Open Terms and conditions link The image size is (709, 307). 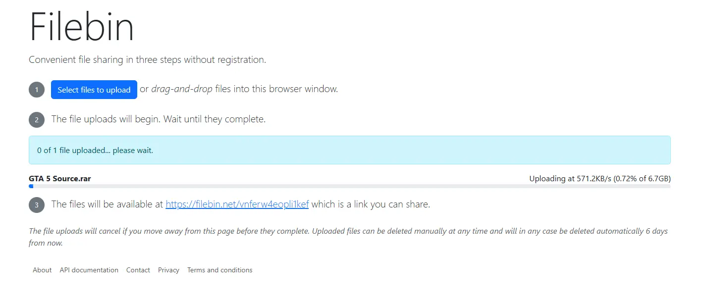pyautogui.click(x=220, y=270)
